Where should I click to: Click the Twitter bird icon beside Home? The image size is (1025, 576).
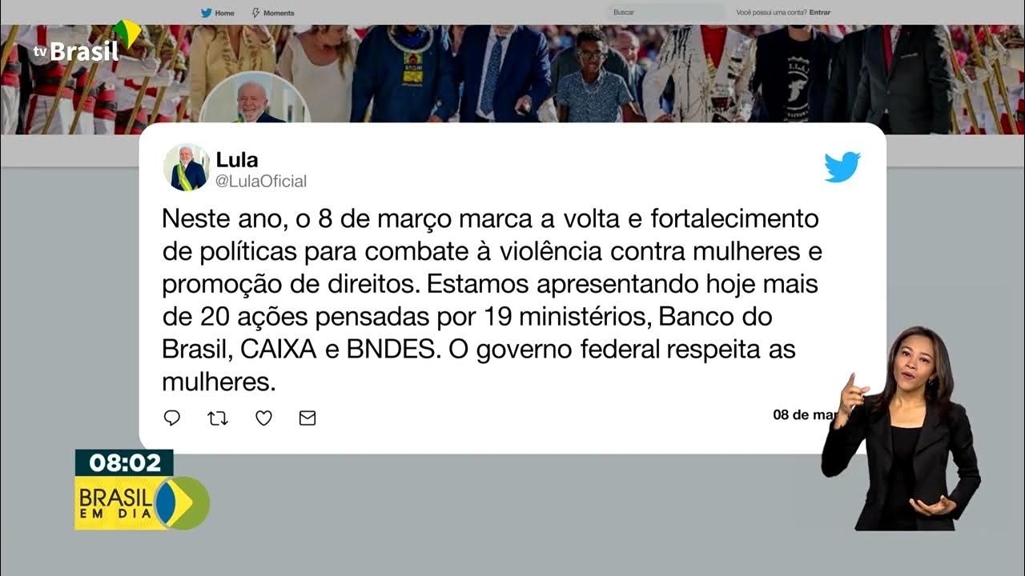(206, 13)
